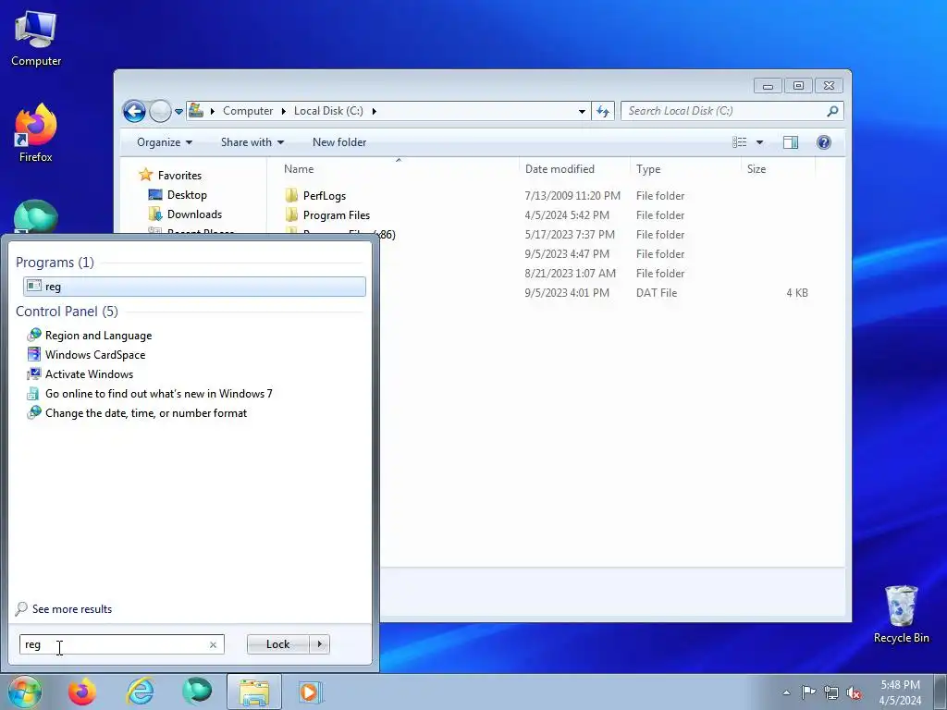The height and width of the screenshot is (710, 947).
Task: Open the view options dropdown arrow
Action: pyautogui.click(x=759, y=142)
